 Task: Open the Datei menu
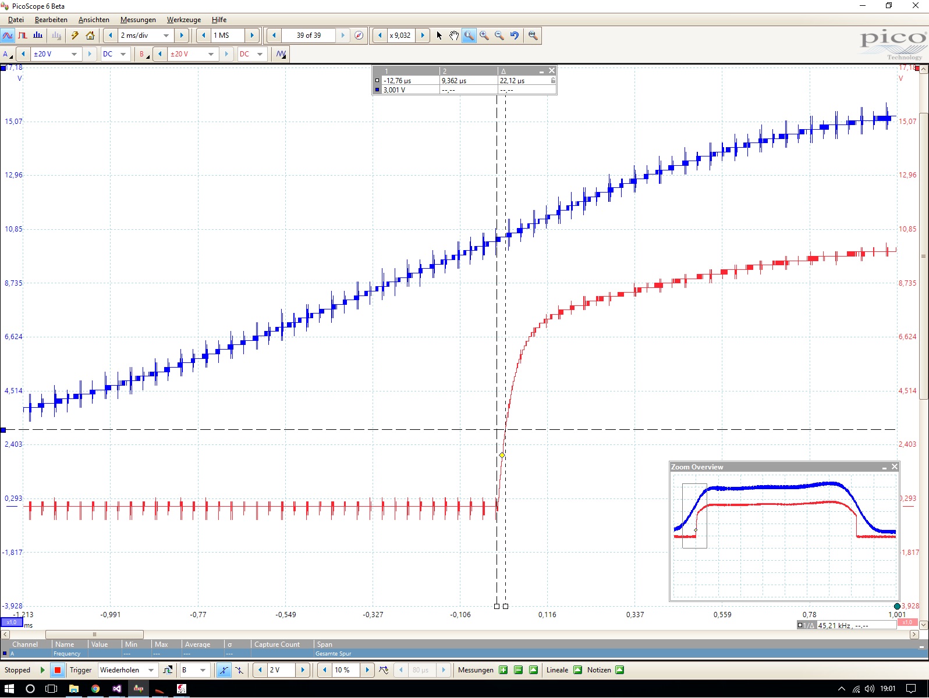click(16, 20)
